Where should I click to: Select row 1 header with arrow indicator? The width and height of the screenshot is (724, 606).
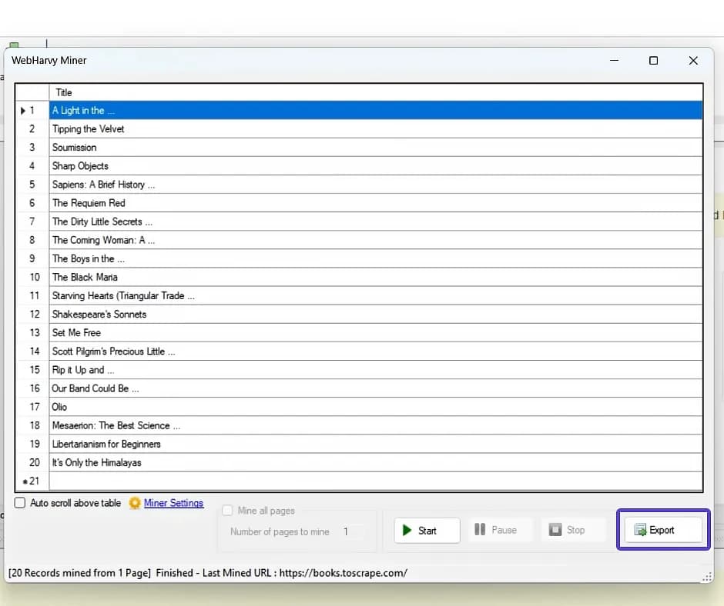(32, 111)
